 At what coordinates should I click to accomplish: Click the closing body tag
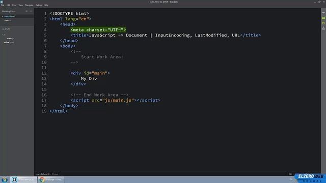69,106
